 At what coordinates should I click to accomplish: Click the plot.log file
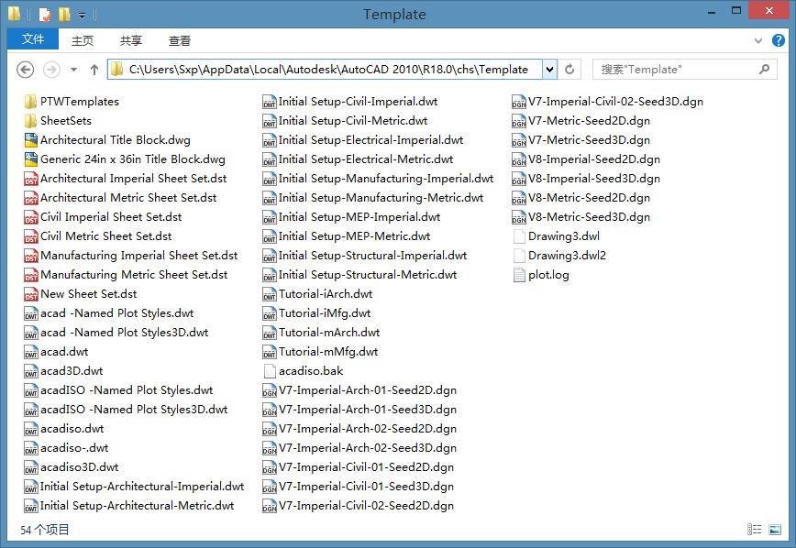tap(548, 275)
